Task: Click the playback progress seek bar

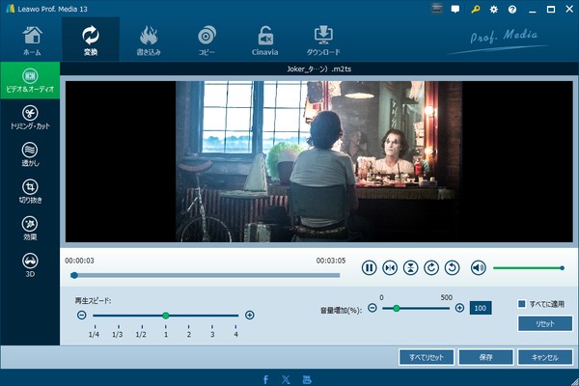Action: [x=206, y=276]
